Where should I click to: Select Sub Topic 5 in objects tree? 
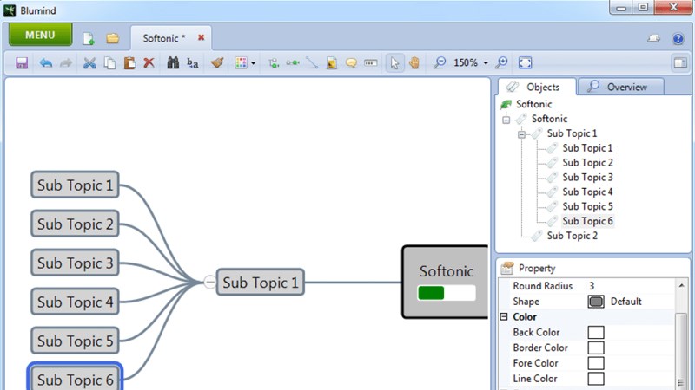[x=587, y=206]
